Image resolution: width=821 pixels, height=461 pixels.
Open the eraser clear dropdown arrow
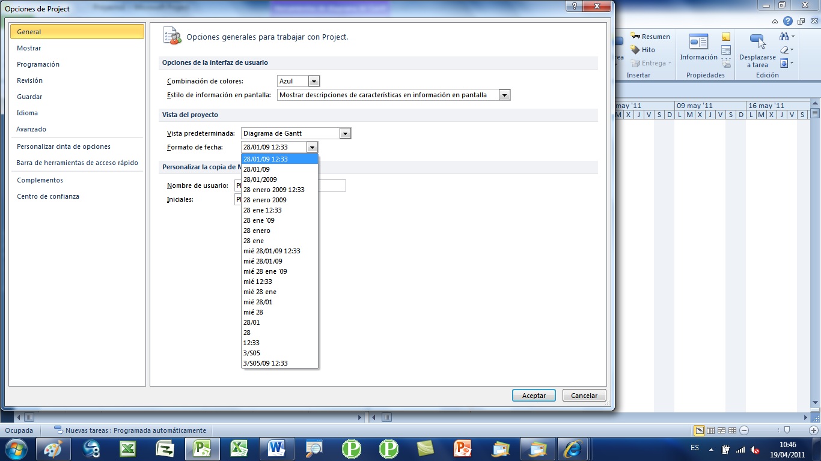point(793,50)
